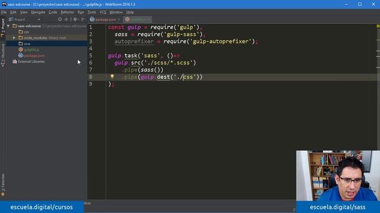Image resolution: width=380 pixels, height=213 pixels.
Task: Toggle the 2: Favorites tool window tab
Action: tap(2, 185)
